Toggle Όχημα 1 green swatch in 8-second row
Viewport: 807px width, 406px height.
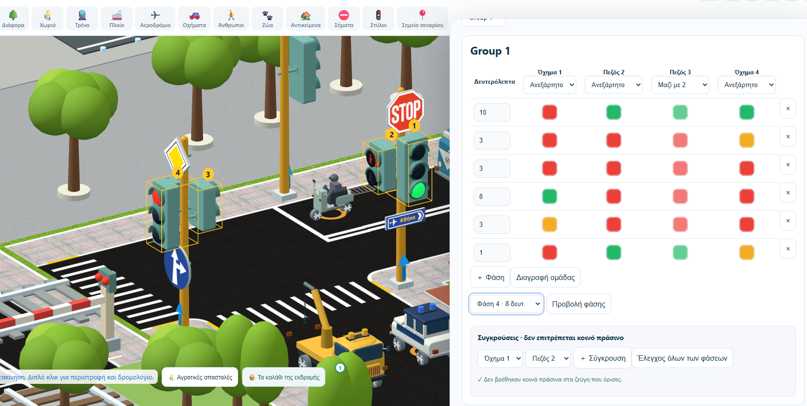point(550,196)
